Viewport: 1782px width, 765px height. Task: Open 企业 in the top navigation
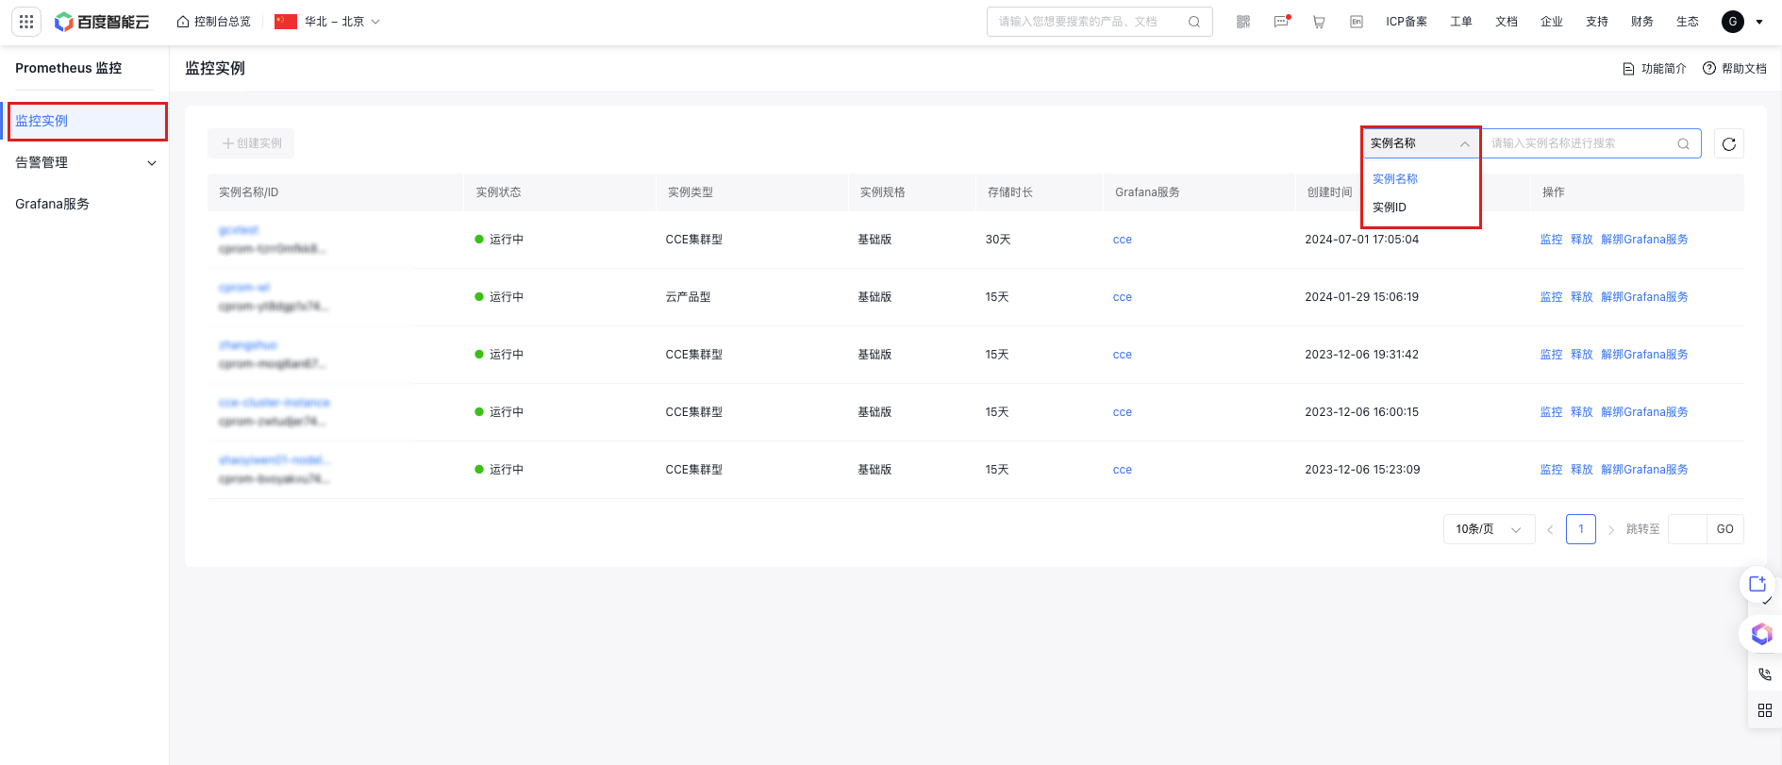tap(1551, 22)
